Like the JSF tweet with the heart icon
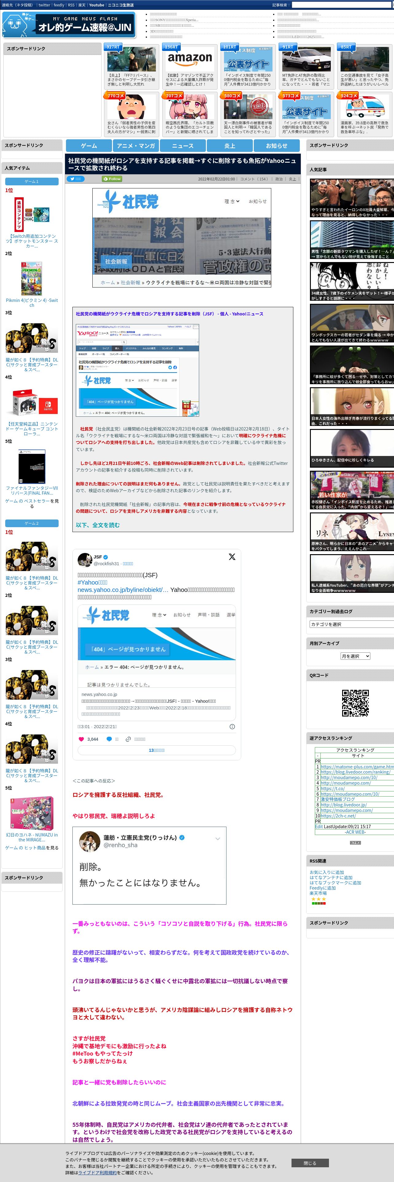Viewport: 394px width, 1182px height. [x=81, y=739]
